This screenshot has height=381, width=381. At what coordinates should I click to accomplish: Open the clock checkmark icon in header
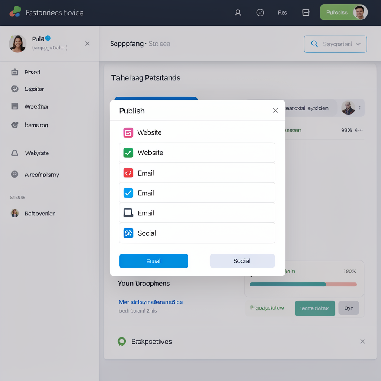tap(260, 12)
